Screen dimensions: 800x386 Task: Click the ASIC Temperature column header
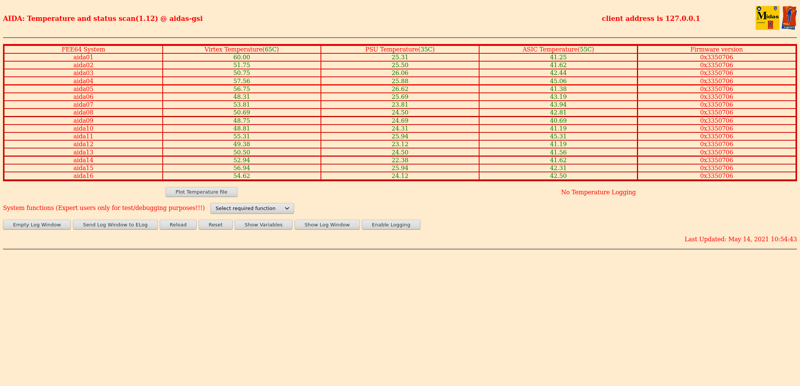pos(558,50)
